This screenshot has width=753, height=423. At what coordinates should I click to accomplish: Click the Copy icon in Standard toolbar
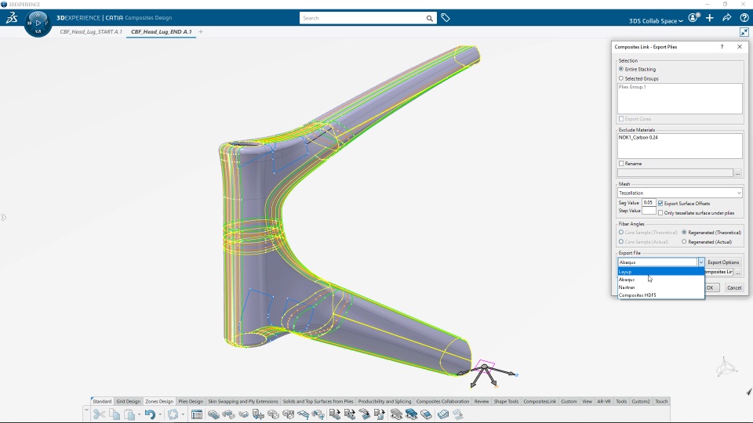(115, 414)
